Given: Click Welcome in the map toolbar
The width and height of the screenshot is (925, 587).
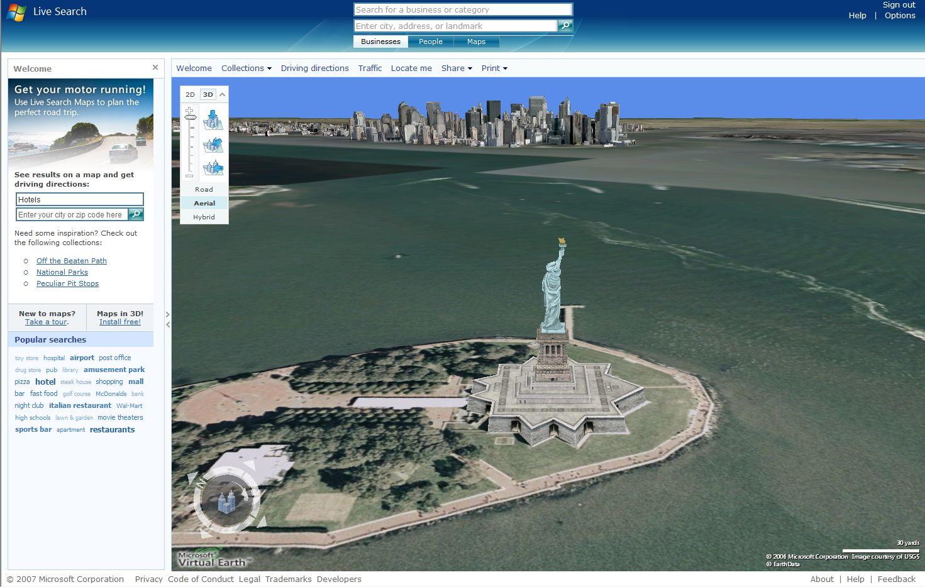Looking at the screenshot, I should pos(194,68).
